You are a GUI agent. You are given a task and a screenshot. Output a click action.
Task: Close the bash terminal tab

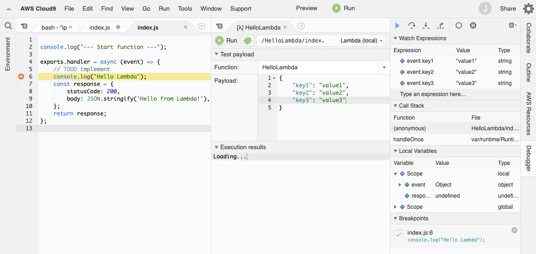(71, 27)
